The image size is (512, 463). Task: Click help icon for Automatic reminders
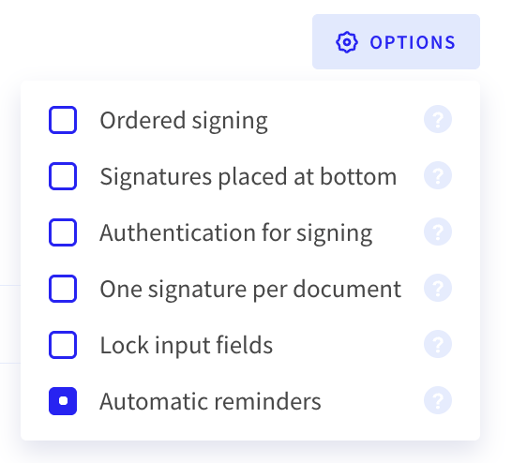[x=438, y=400]
